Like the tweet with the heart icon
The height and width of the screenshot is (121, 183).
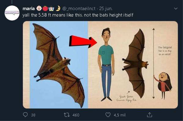[108, 115]
